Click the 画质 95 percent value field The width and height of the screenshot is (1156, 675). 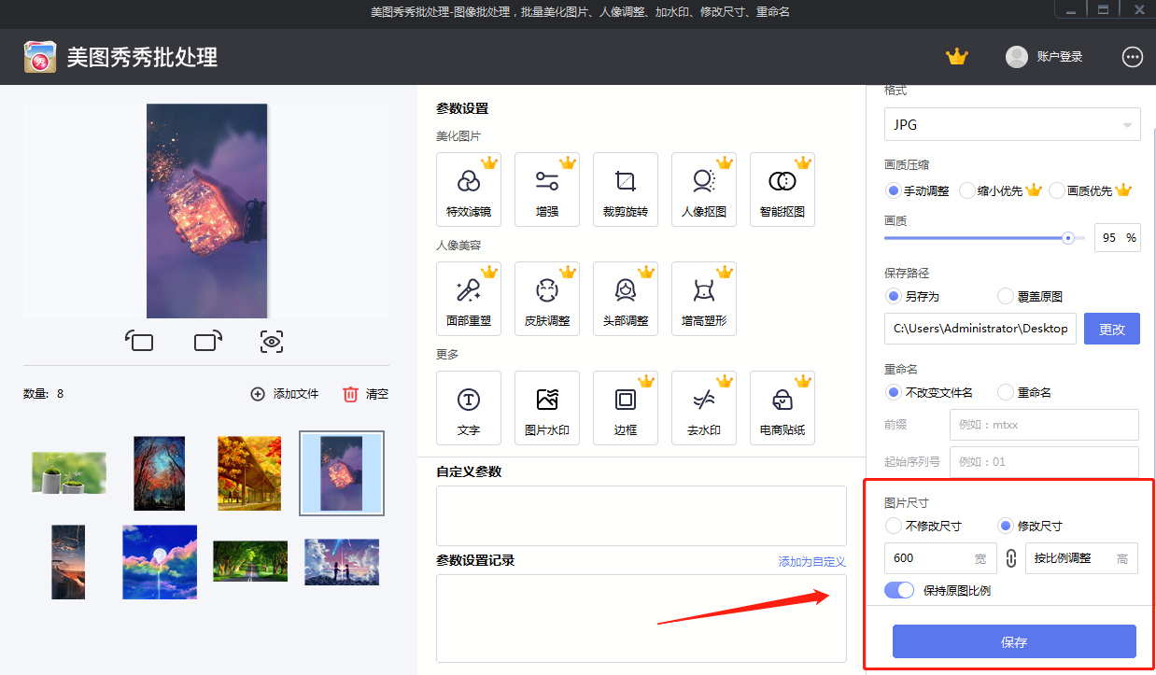tap(1117, 238)
